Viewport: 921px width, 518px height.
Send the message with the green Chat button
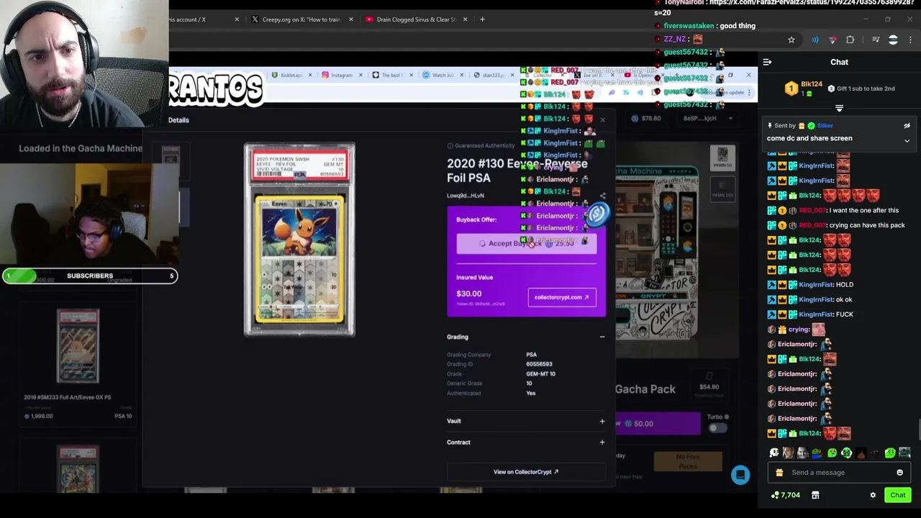point(897,495)
